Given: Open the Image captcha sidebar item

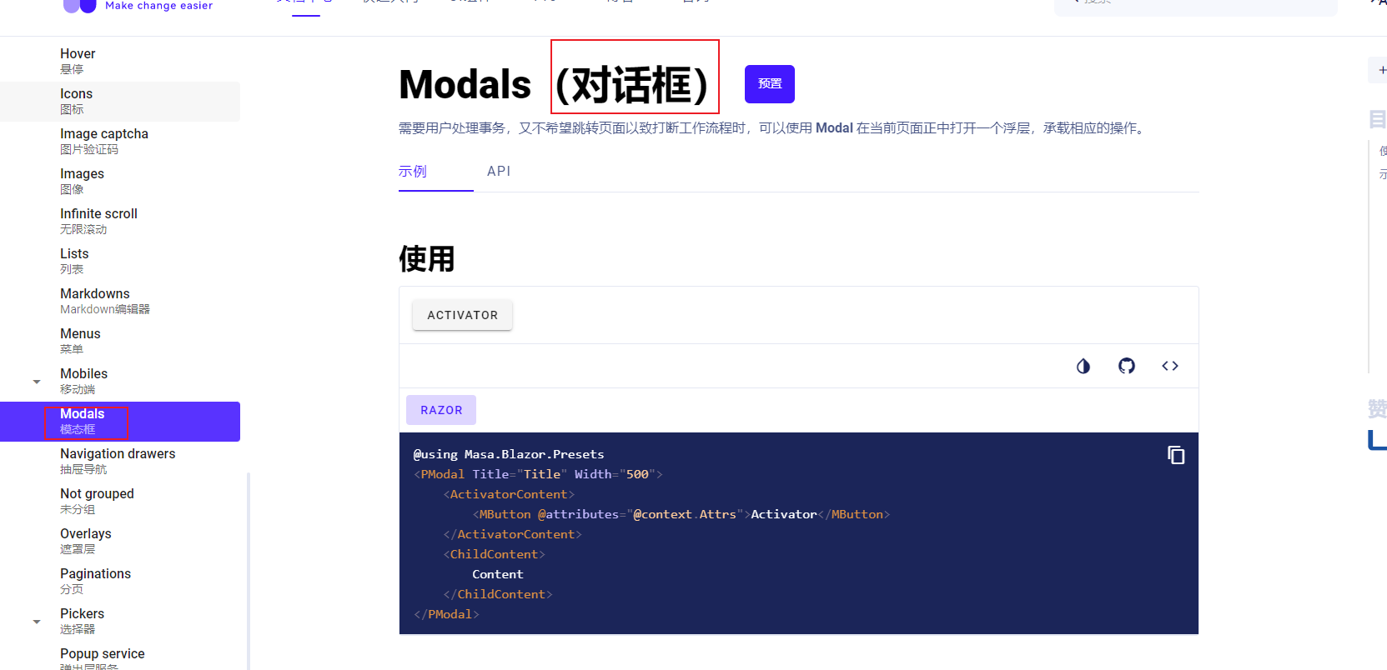Looking at the screenshot, I should [x=120, y=141].
